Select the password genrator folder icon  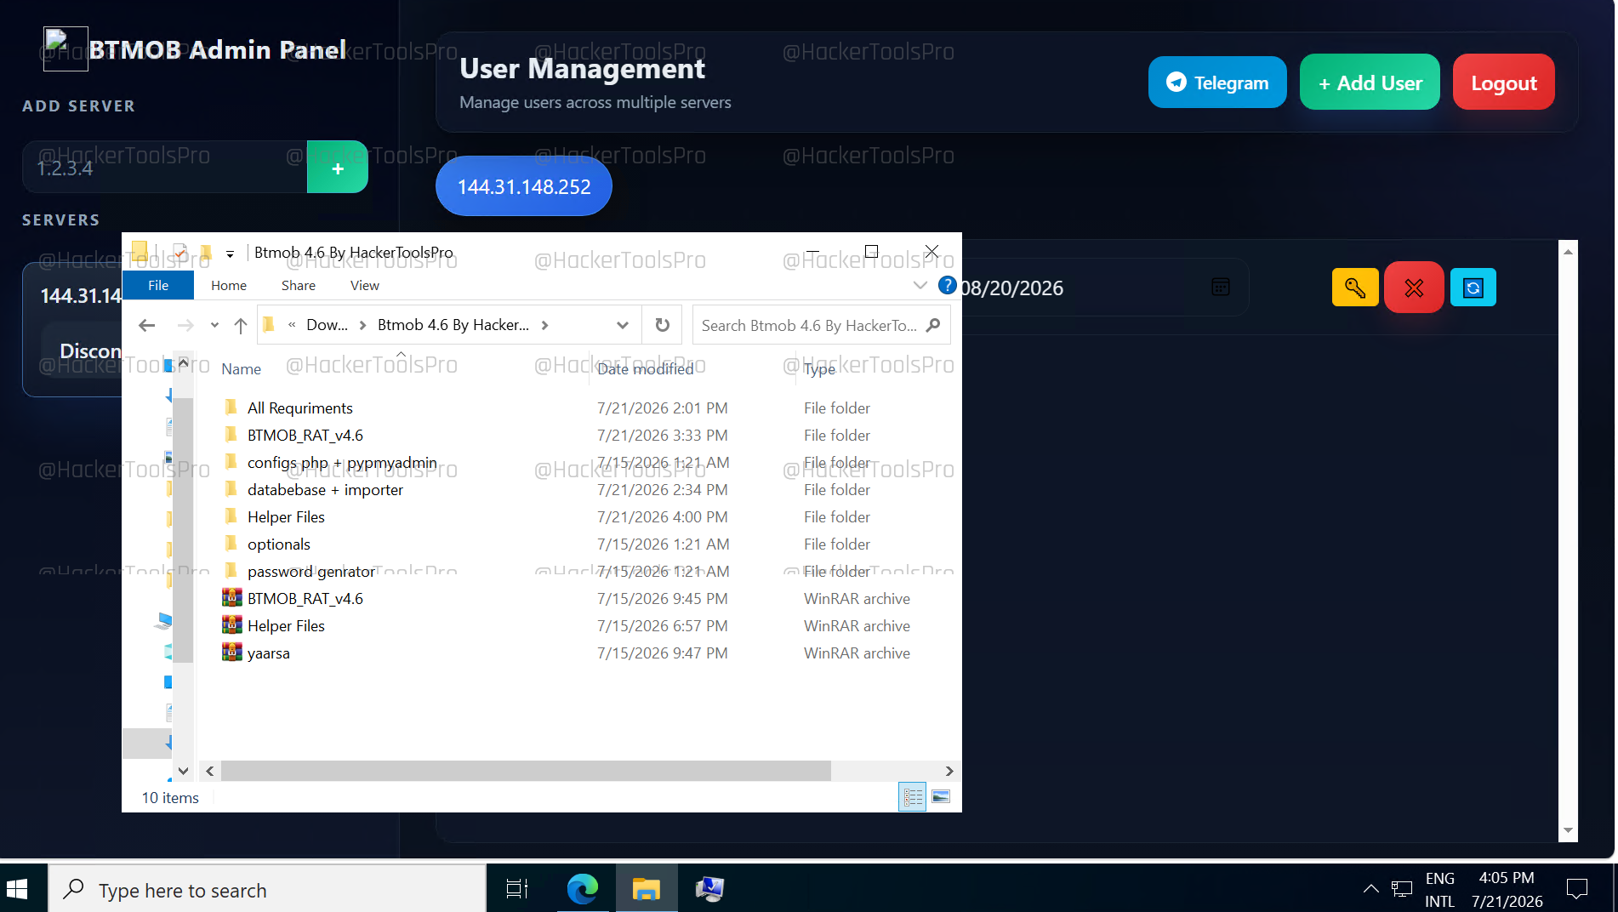231,571
